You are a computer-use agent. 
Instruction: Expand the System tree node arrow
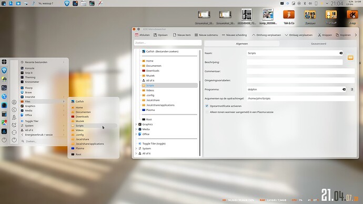[136, 148]
